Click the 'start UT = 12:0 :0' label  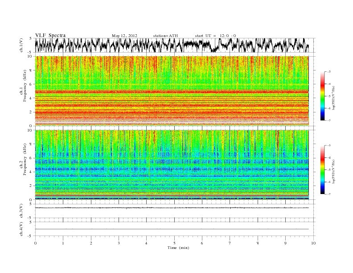coord(215,36)
